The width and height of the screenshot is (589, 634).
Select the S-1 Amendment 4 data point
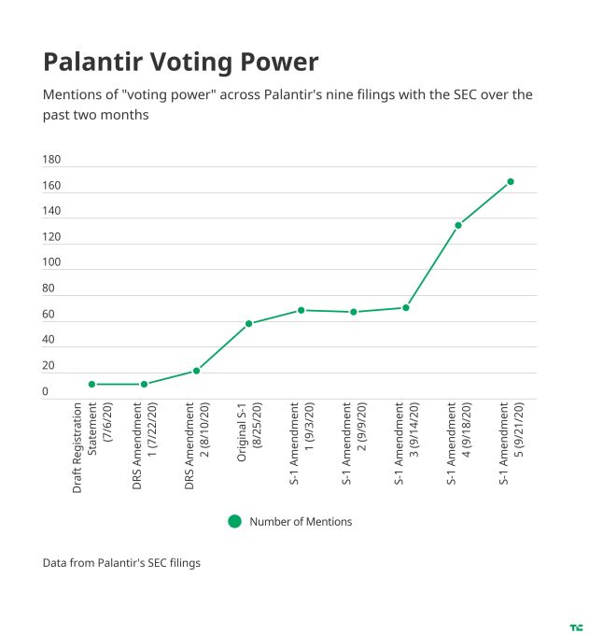[x=458, y=225]
